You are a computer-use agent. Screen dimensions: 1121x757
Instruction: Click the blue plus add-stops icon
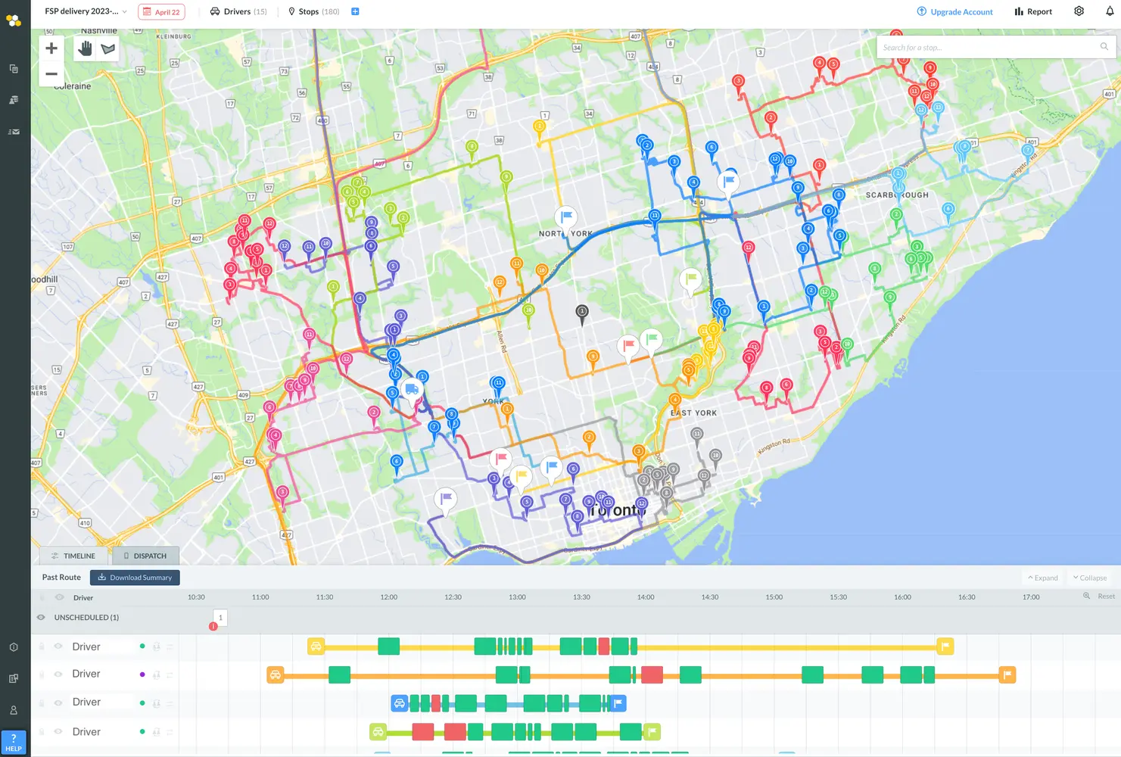point(355,11)
